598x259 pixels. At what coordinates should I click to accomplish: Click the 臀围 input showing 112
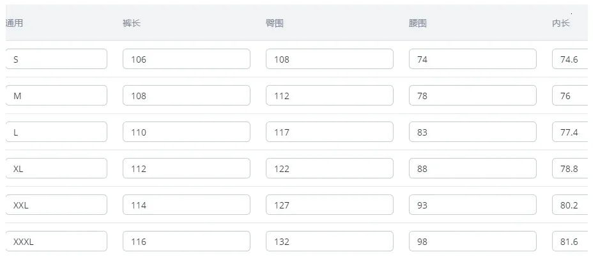click(x=330, y=95)
